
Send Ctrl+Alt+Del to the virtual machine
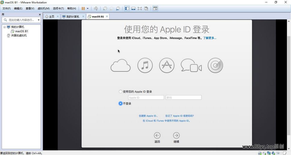(x=96, y=9)
